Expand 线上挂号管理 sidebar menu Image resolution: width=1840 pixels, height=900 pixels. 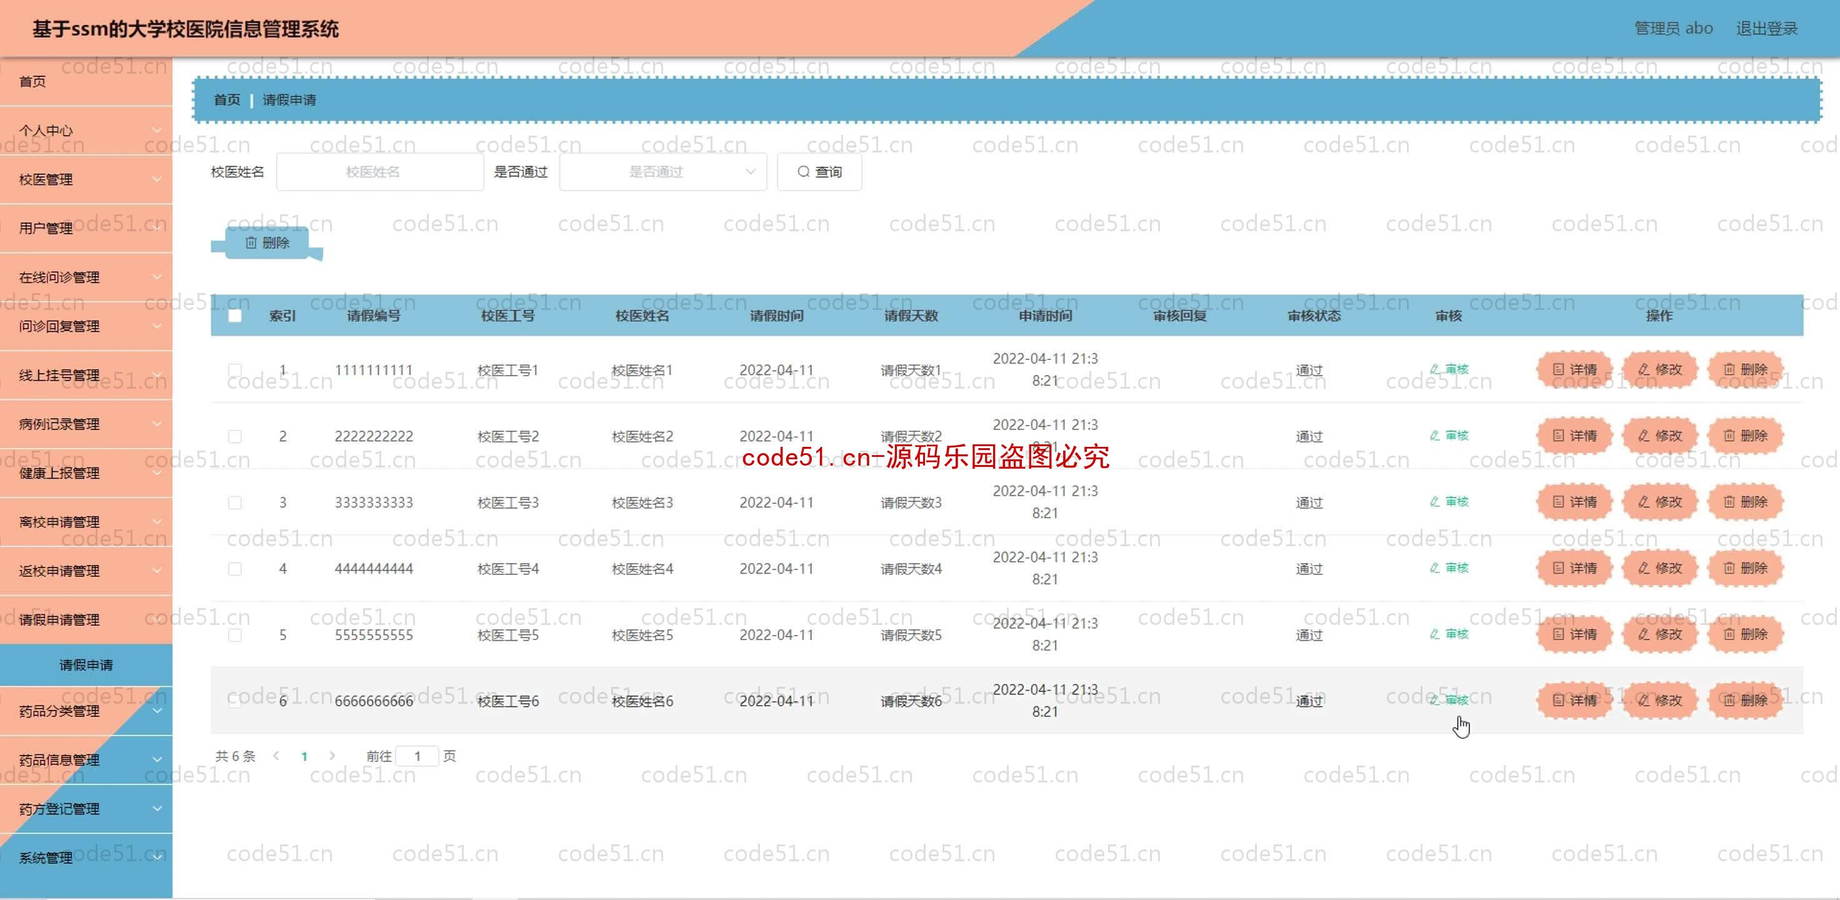pos(86,375)
